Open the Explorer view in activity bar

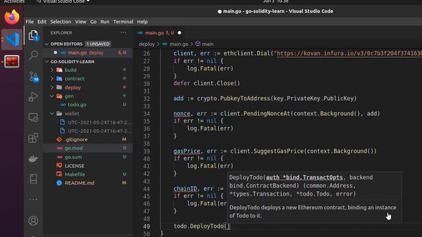click(x=33, y=36)
